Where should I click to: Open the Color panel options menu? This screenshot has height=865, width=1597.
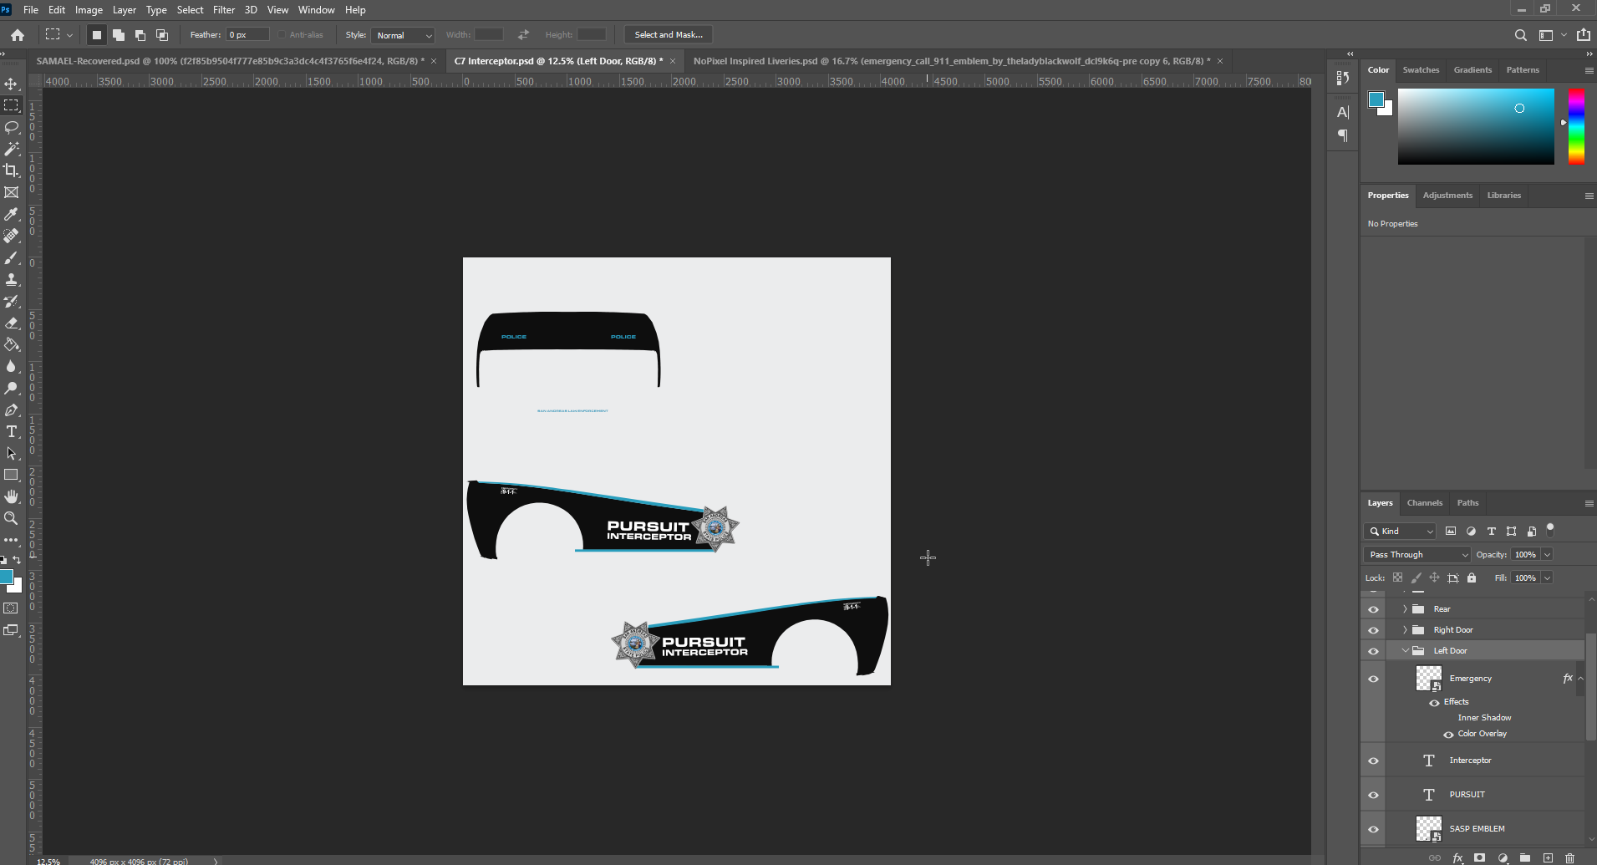(x=1589, y=70)
